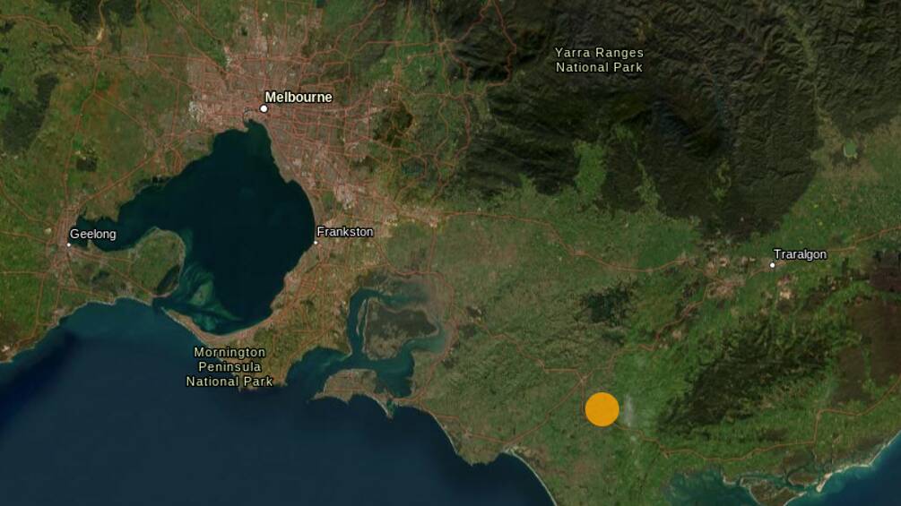Click the orange earthquake epicenter marker

point(602,409)
